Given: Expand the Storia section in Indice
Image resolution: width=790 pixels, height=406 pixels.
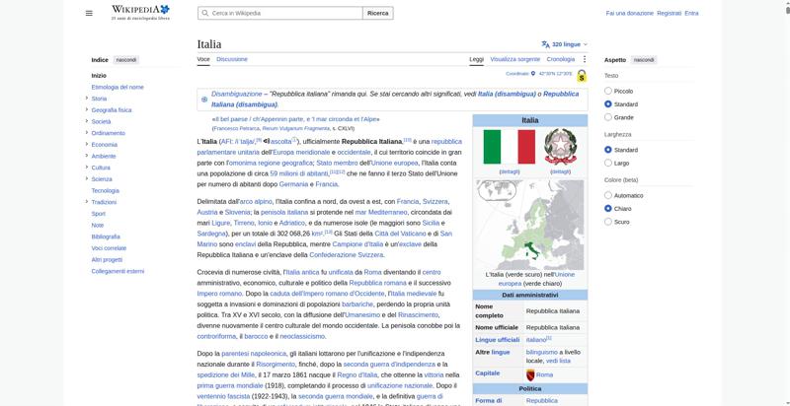Looking at the screenshot, I should tap(87, 99).
